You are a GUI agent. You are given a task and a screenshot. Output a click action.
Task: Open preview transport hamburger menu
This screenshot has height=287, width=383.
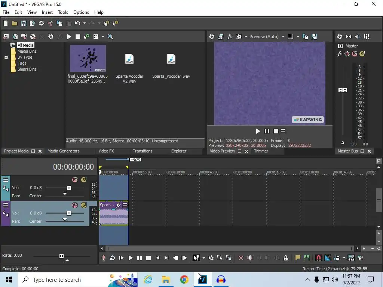pyautogui.click(x=283, y=131)
